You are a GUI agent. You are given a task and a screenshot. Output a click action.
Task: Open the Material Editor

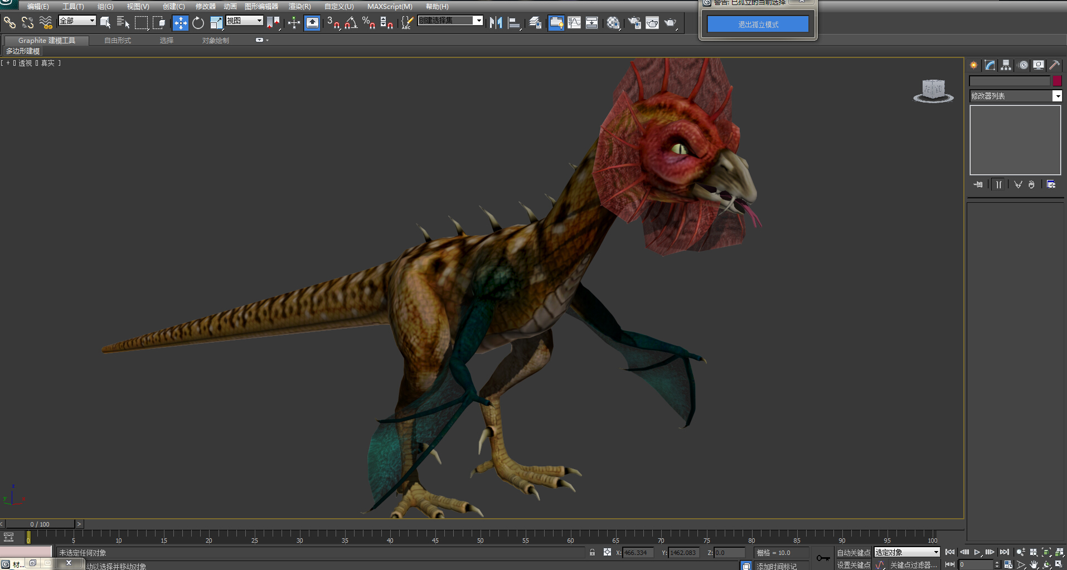pyautogui.click(x=613, y=22)
